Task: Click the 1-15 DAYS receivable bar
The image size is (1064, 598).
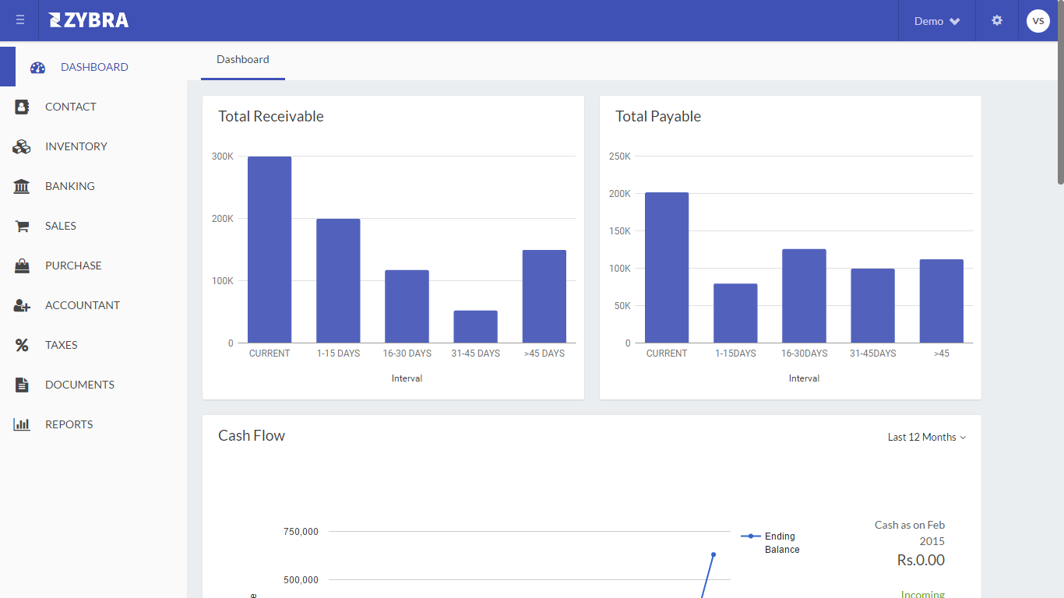Action: pyautogui.click(x=338, y=281)
